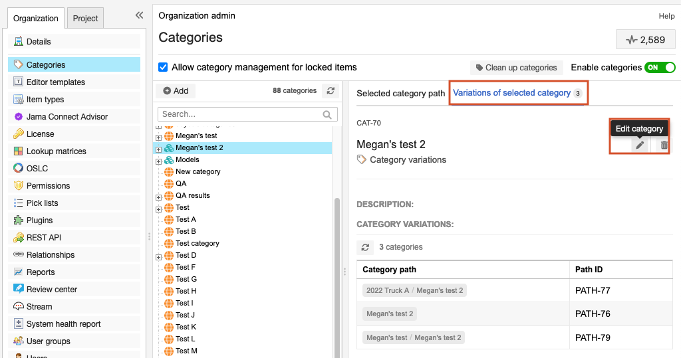Image resolution: width=681 pixels, height=358 pixels.
Task: Refresh the category tree list
Action: click(331, 91)
